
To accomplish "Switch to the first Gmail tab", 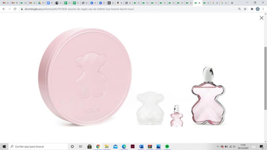I will 6,3.
